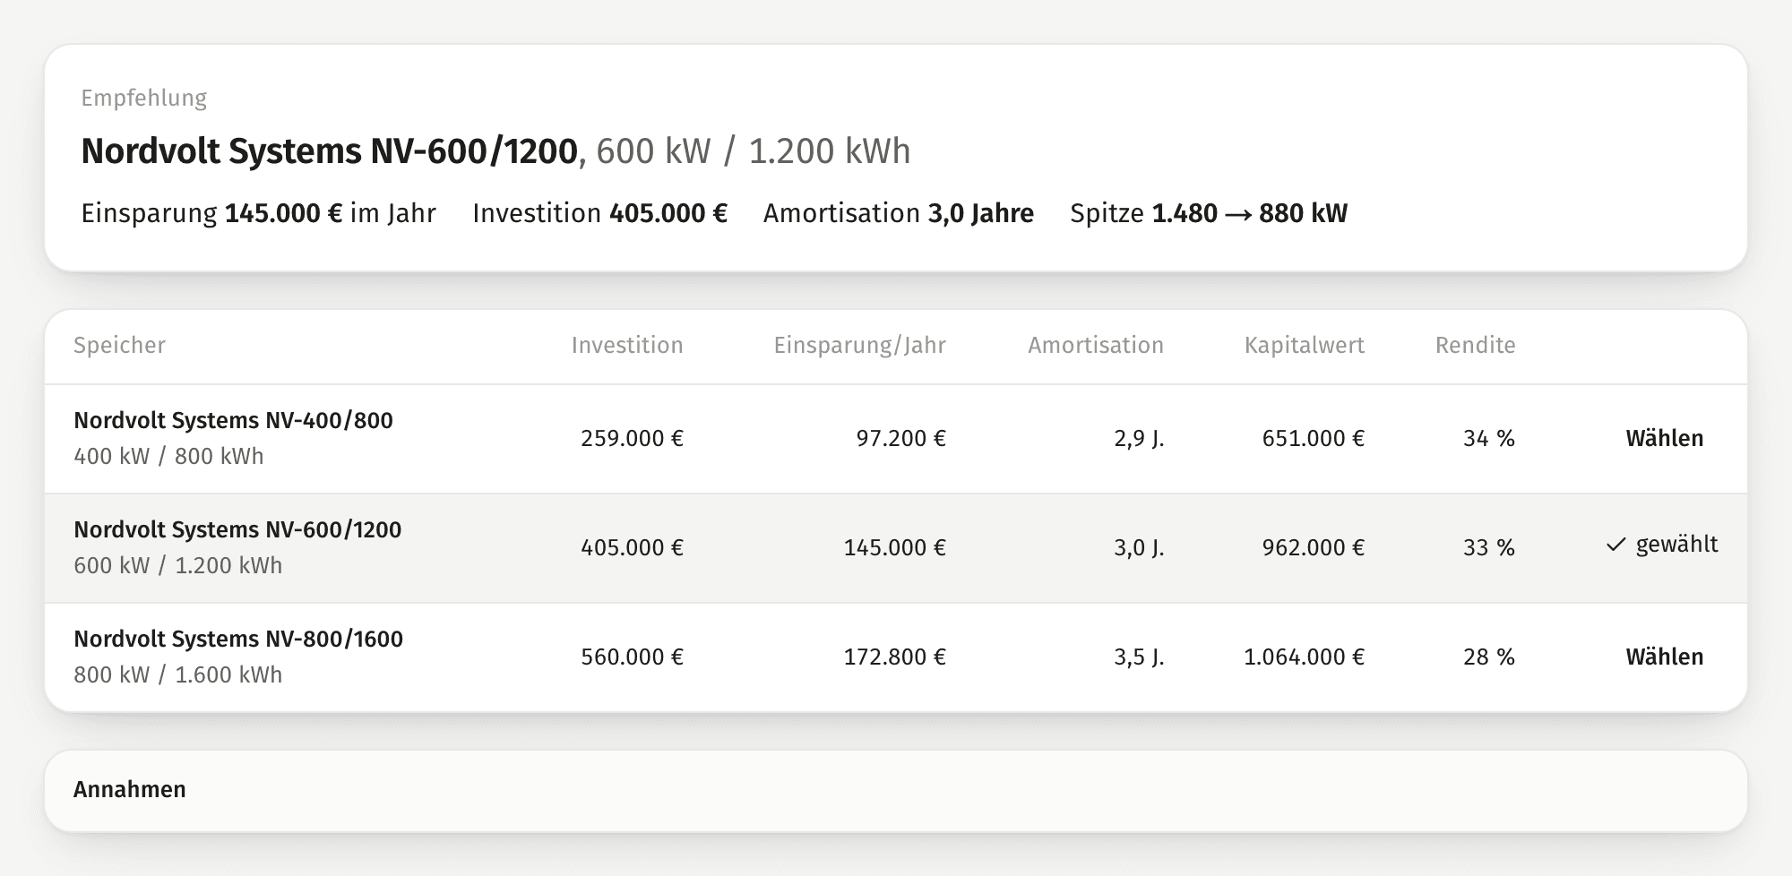
Task: Click the recommendation heading Nordvolt Systems NV-600/1200
Action: pyautogui.click(x=329, y=151)
